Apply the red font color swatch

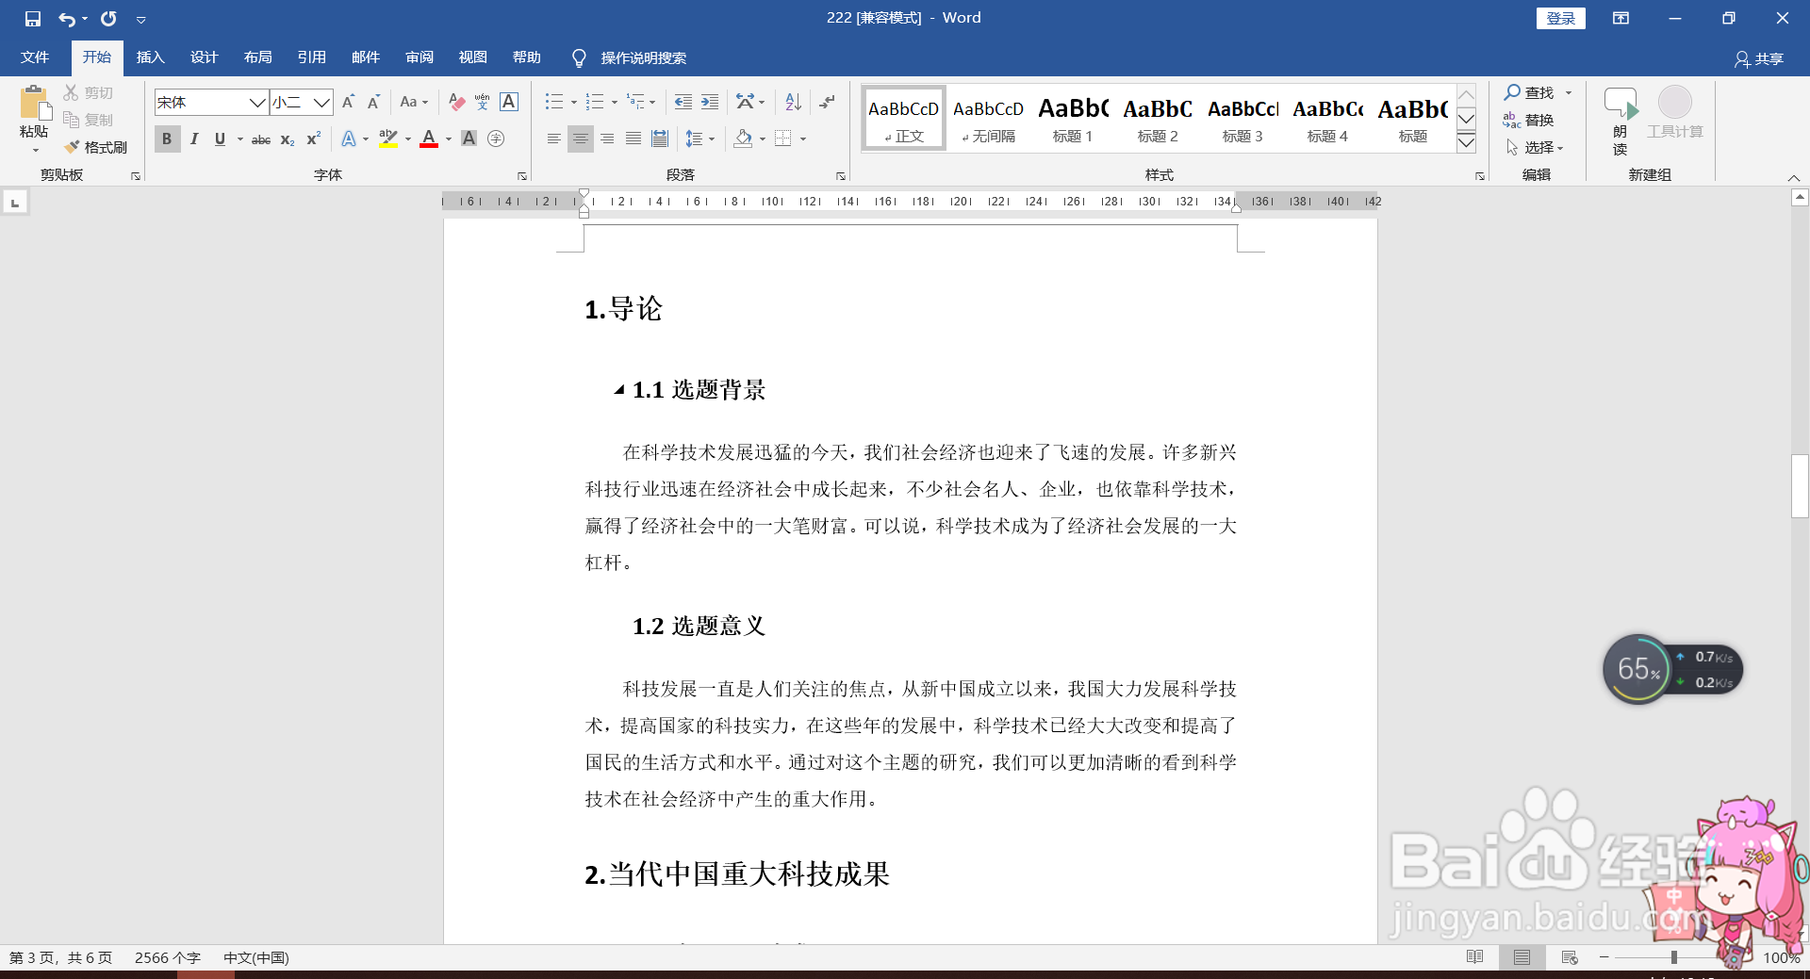pyautogui.click(x=429, y=139)
